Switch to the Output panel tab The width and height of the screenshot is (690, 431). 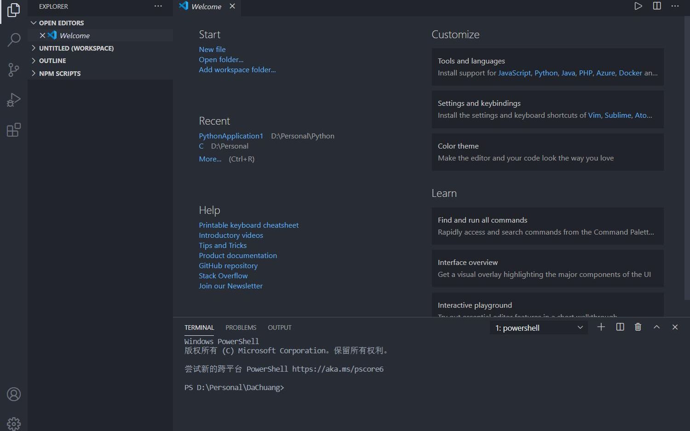pyautogui.click(x=280, y=328)
